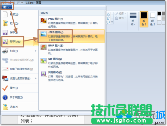Choose Exit (退出) menu entry
This screenshot has height=126, width=167.
coord(14,107)
